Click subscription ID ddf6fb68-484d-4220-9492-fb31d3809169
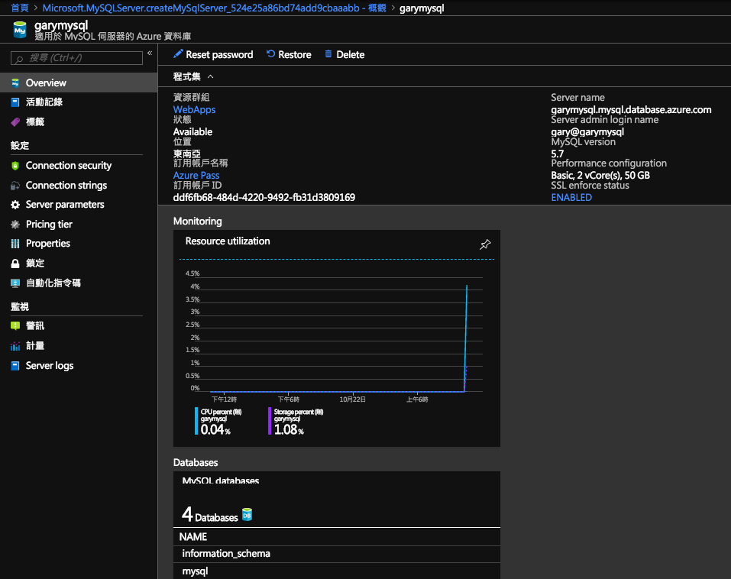731x579 pixels. click(264, 197)
